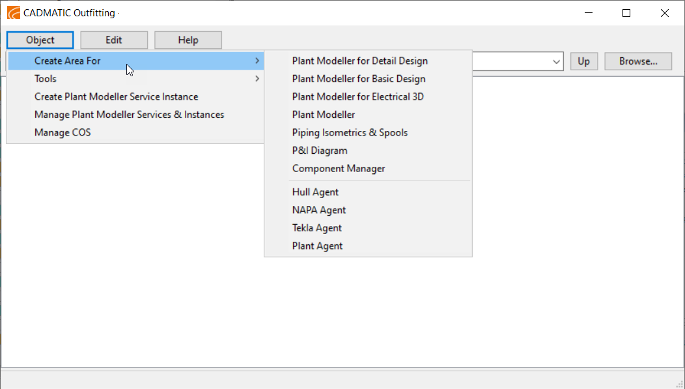Click the Up button
Viewport: 685px width, 389px height.
pos(584,62)
